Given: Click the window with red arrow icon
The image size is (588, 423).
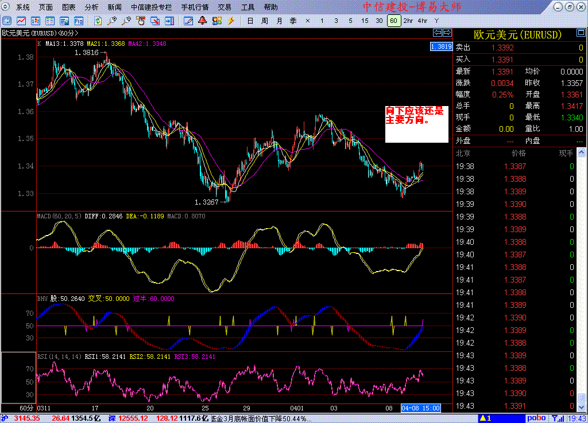Looking at the screenshot, I should (x=155, y=21).
